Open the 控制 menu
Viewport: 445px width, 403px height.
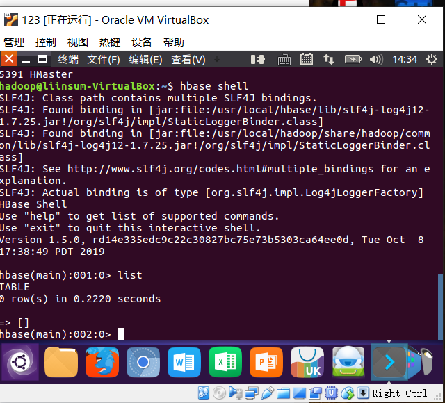[x=45, y=42]
